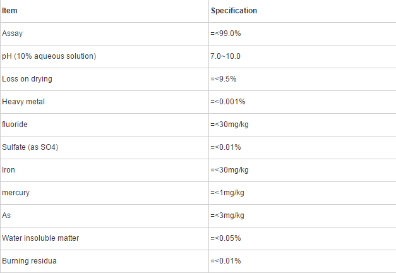Click the 7.0~10.0 pH value

coord(225,56)
